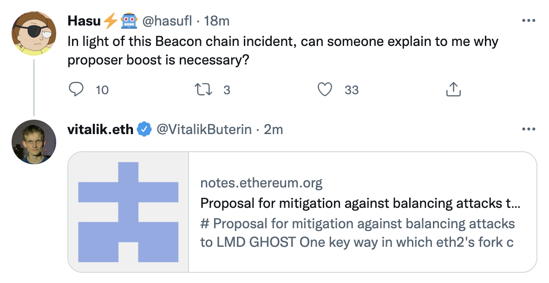Screen dimensions: 549x283
Task: Open vitalik.eth's profile photo
Action: coord(34,141)
